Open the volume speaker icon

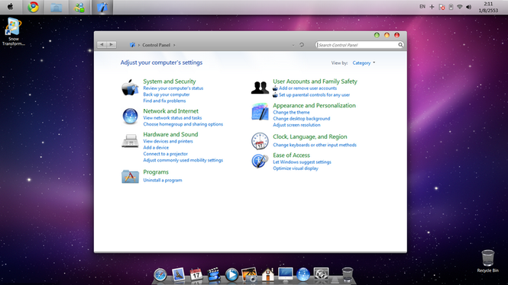[468, 7]
